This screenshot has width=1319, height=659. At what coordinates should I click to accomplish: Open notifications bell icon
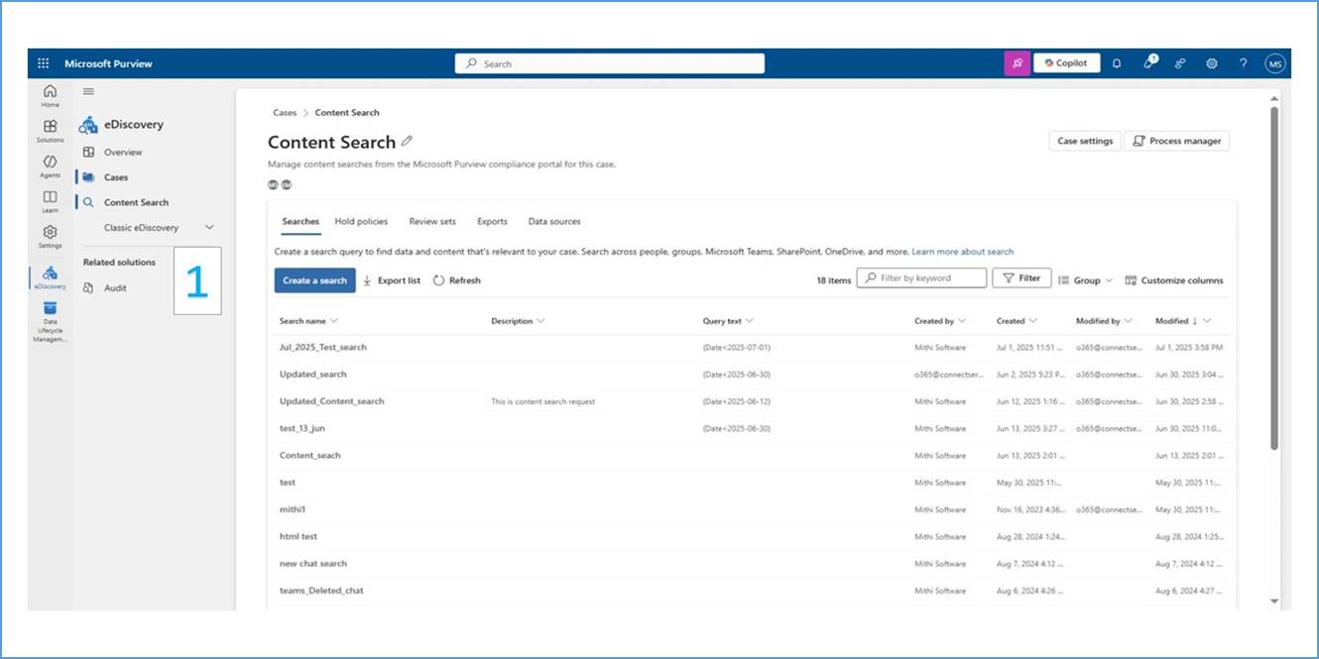(1117, 63)
